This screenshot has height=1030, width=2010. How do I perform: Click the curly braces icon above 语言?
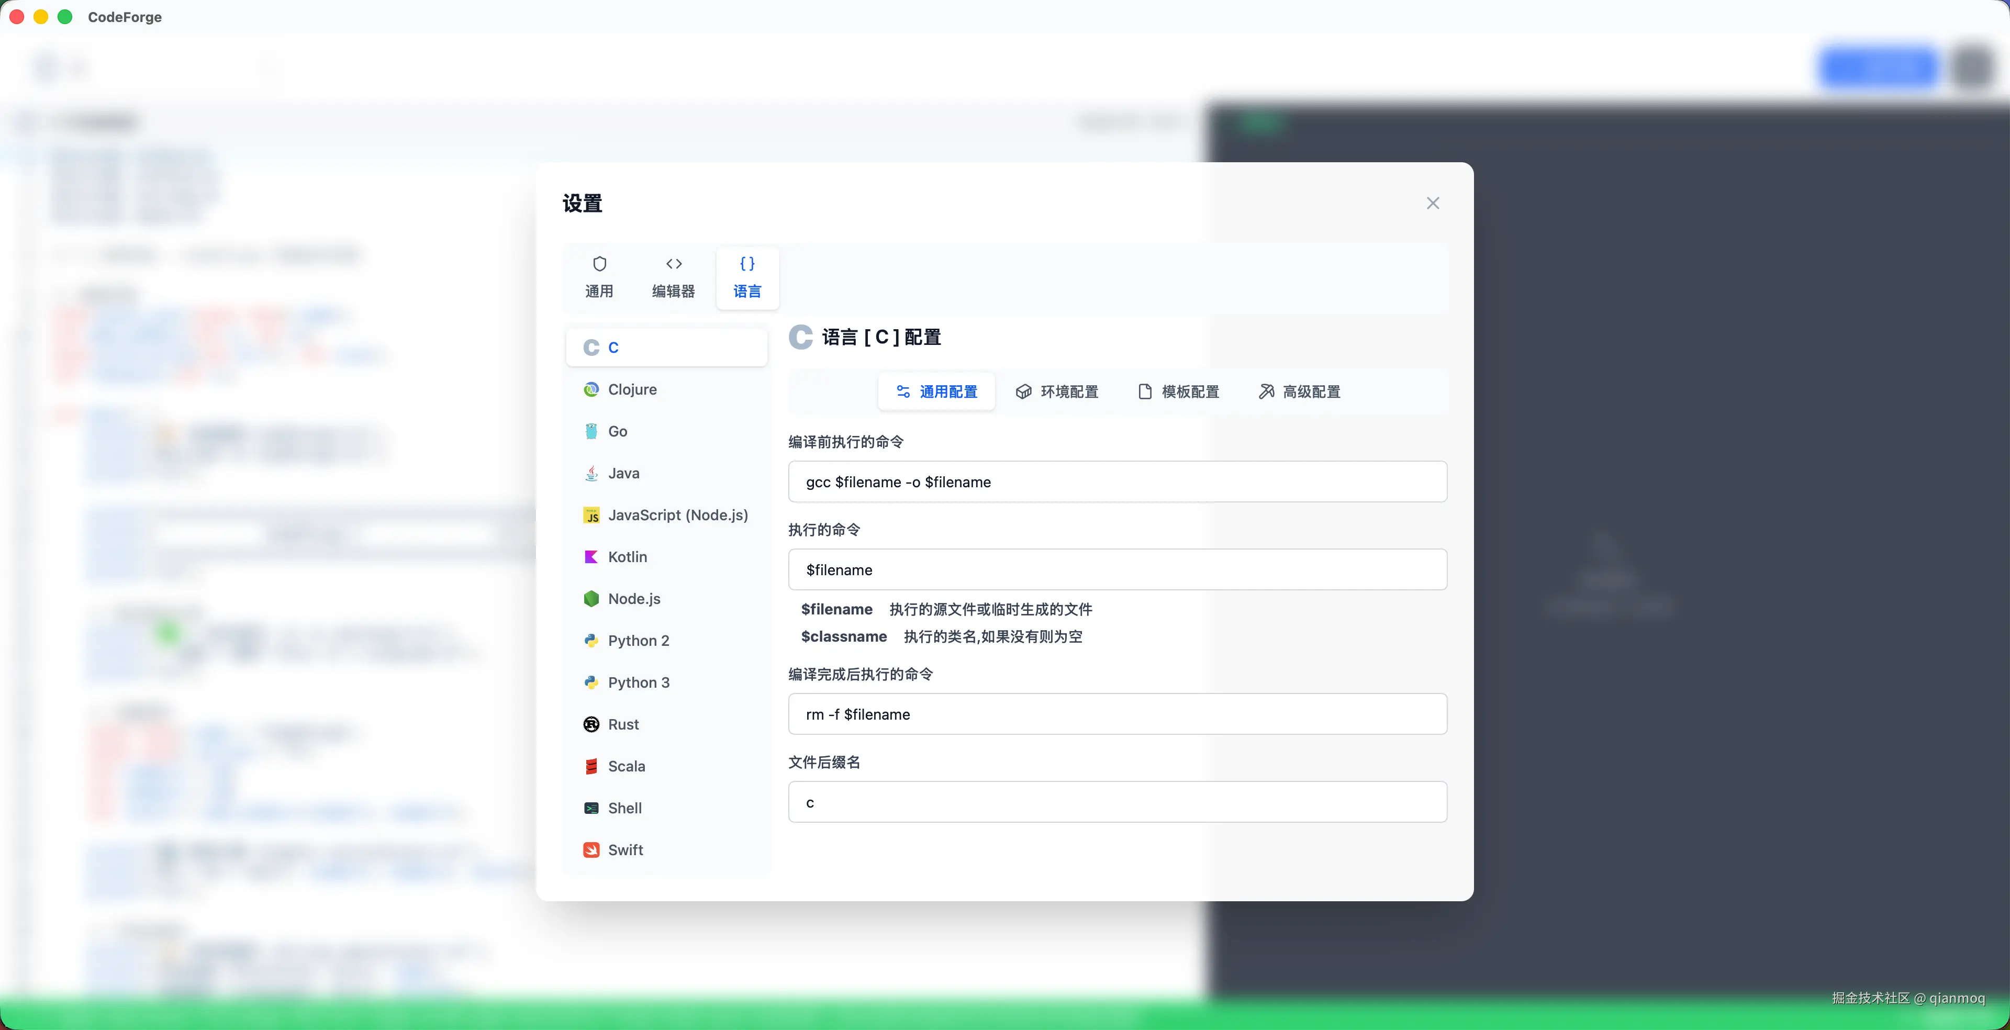tap(747, 264)
